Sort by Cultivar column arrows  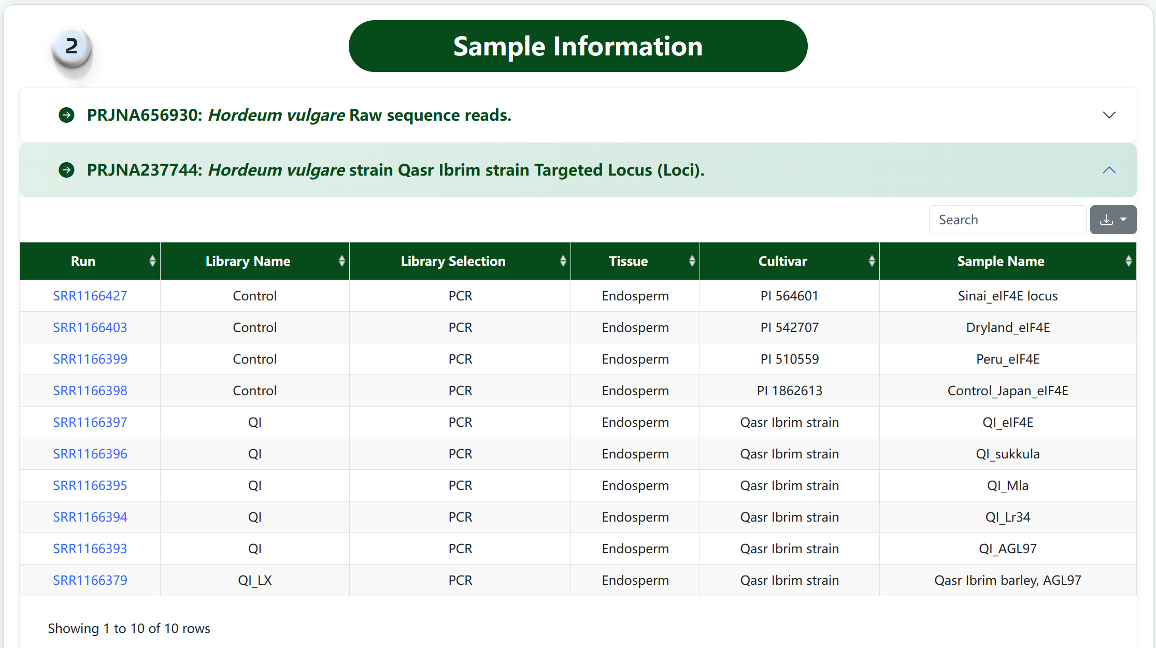(x=872, y=261)
